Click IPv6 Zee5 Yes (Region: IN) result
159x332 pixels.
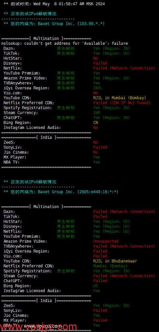pos(112,306)
